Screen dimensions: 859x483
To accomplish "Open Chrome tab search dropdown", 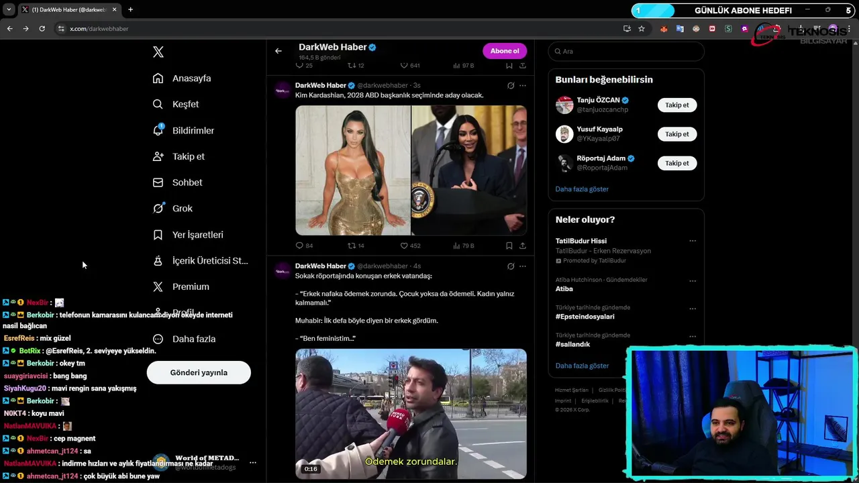I will tap(9, 9).
